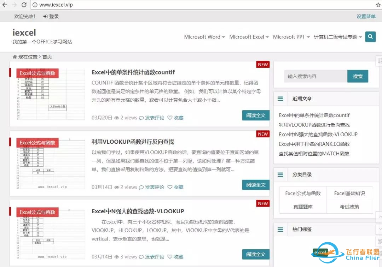The image size is (382, 267).
Task: Open the Microsoft Word dropdown menu
Action: (x=204, y=37)
